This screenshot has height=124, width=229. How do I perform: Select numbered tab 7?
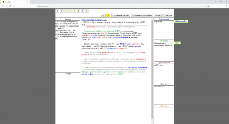[82, 11]
